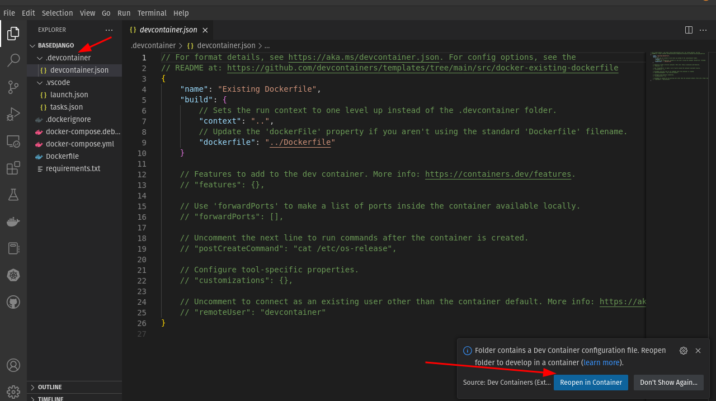Open the Selection menu

pos(58,13)
